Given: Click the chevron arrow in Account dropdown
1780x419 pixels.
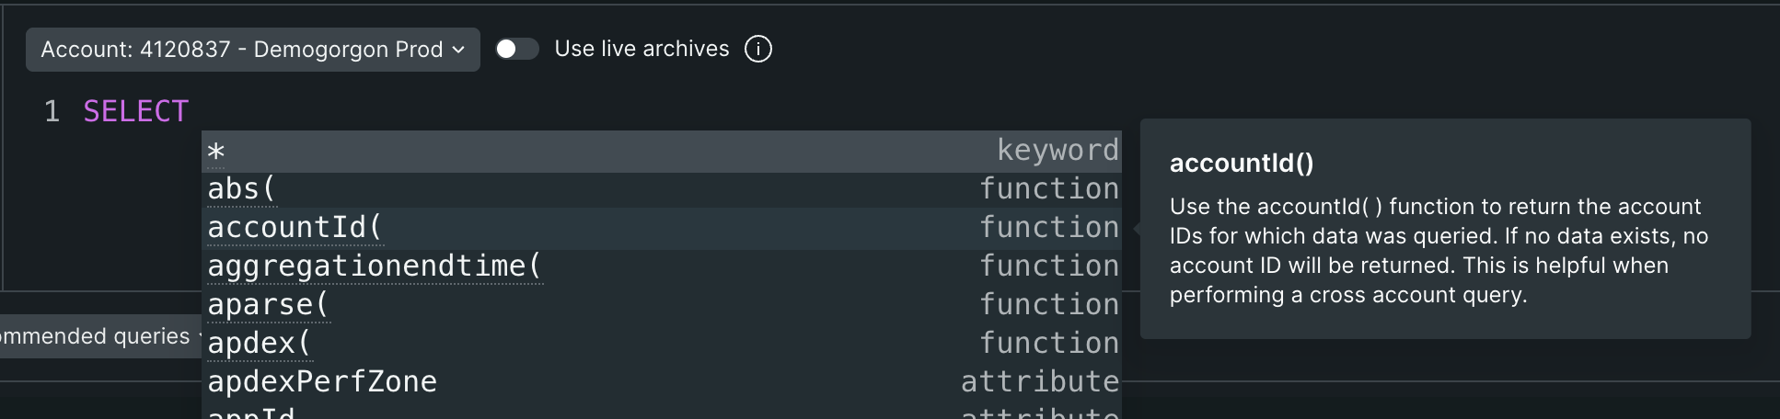Looking at the screenshot, I should point(458,50).
